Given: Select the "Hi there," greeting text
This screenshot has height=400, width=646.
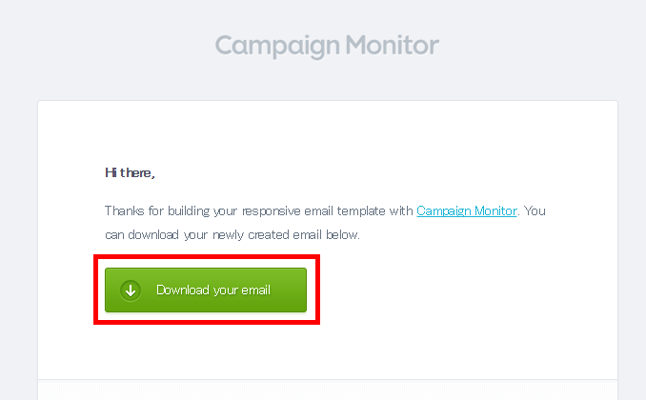Looking at the screenshot, I should point(130,172).
